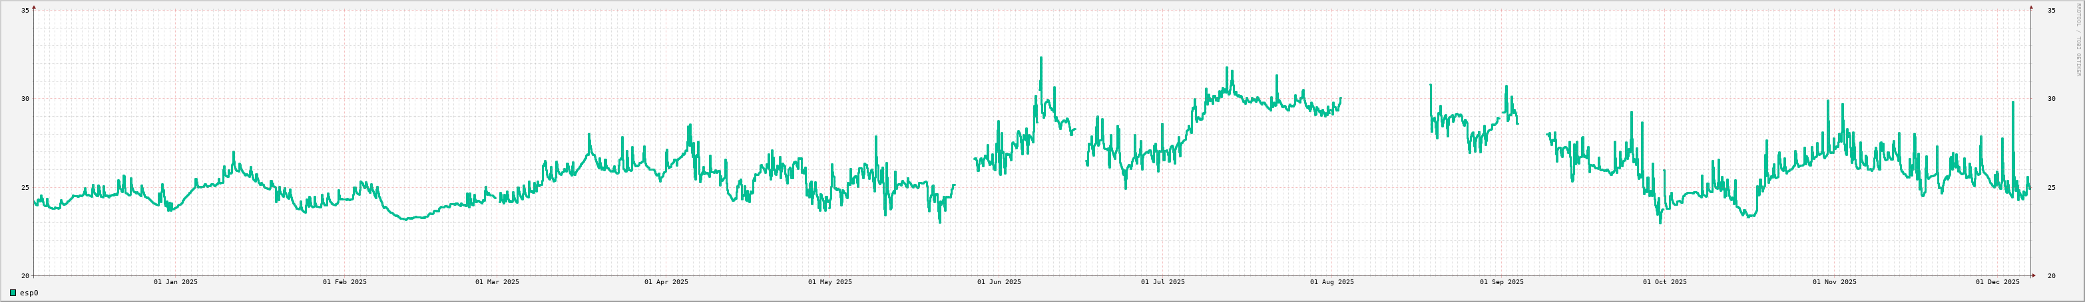
Task: Click the 01 Jun 2025 date label
Action: coord(999,282)
